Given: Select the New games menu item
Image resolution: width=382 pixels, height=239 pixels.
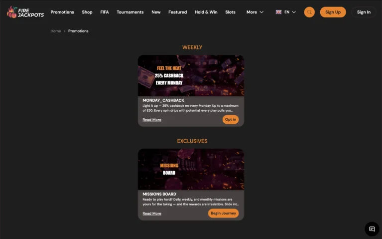Looking at the screenshot, I should (156, 12).
